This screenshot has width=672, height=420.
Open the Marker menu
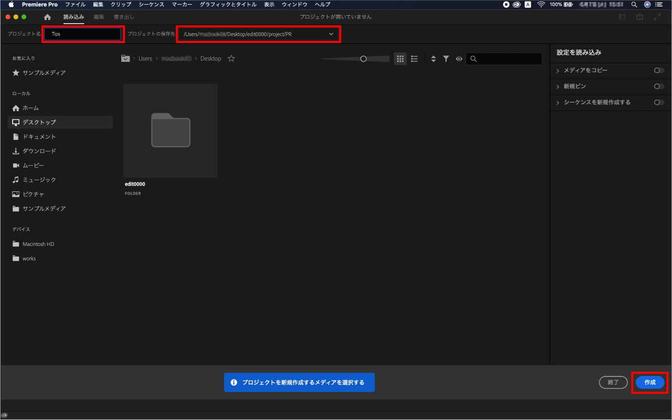pos(182,4)
